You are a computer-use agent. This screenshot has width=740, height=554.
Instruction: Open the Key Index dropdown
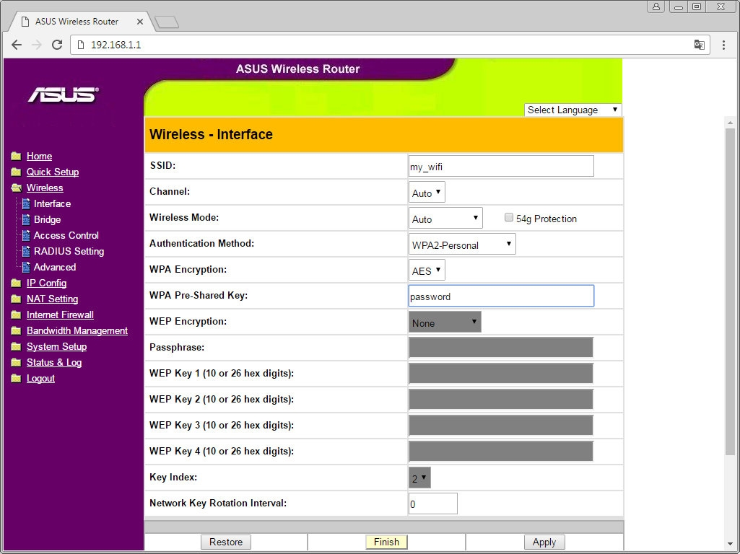pos(419,478)
